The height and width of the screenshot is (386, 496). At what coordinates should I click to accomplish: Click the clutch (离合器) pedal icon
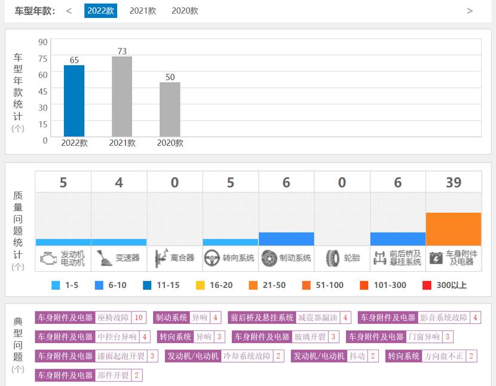pyautogui.click(x=161, y=258)
